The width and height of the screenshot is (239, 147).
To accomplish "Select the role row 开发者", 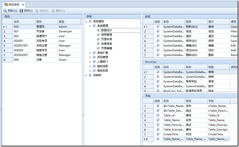I will tap(41, 31).
